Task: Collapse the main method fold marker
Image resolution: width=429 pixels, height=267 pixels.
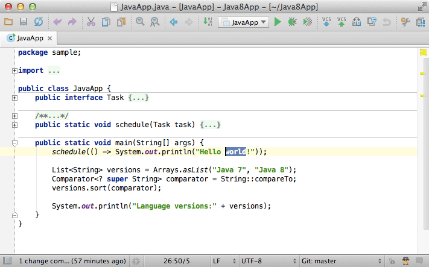Action: (x=14, y=143)
